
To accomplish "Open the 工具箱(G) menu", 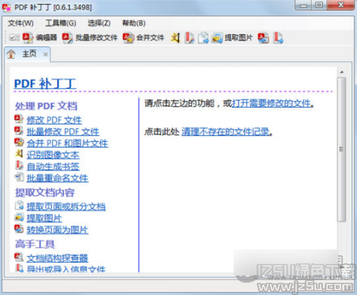I will [61, 24].
